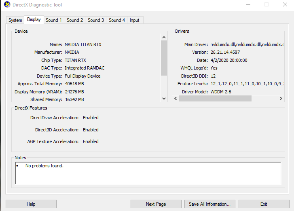Click 'Integrated RAMDAC' value

click(x=85, y=68)
